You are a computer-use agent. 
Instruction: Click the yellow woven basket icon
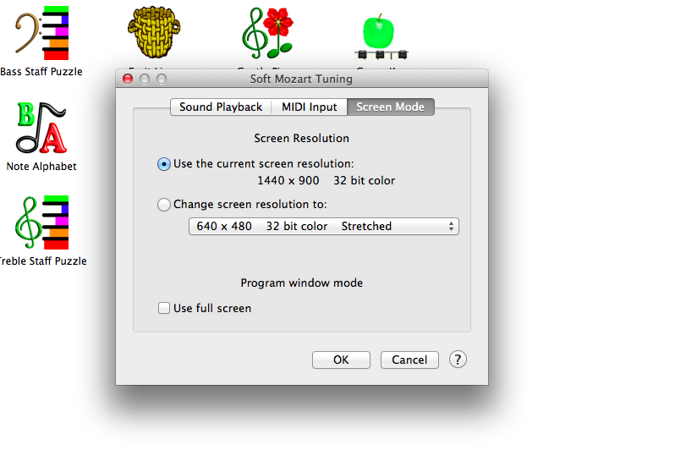coord(154,32)
